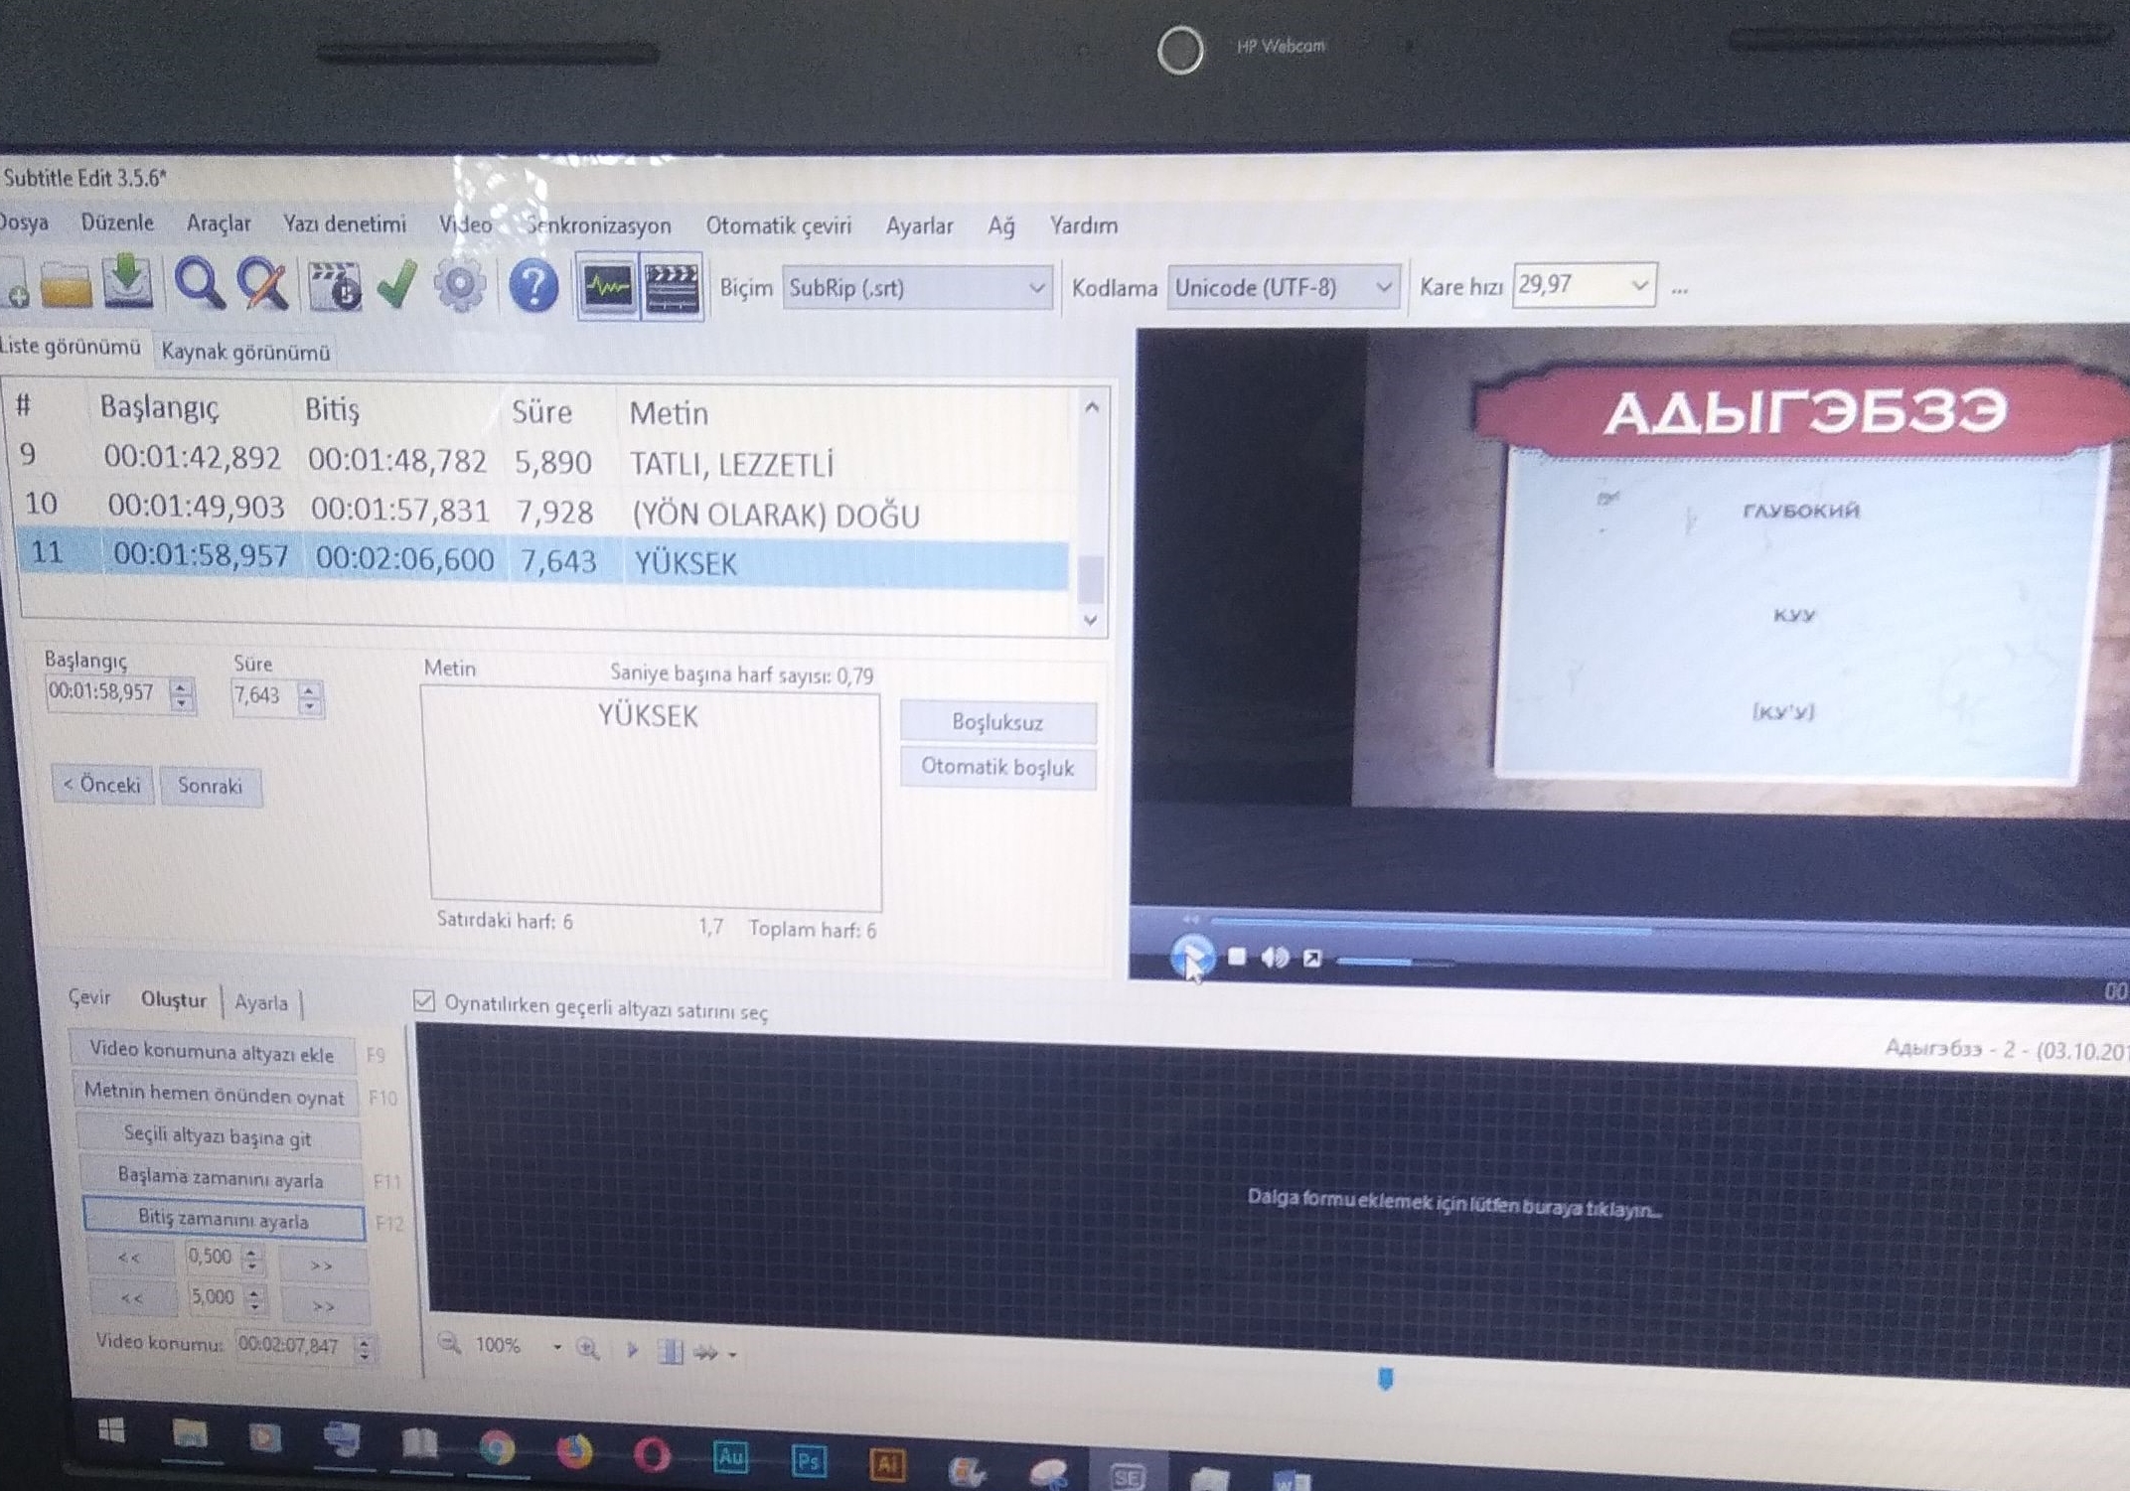Screen dimensions: 2130x1491
Task: Adjust the video player volume slider
Action: [x=1396, y=961]
